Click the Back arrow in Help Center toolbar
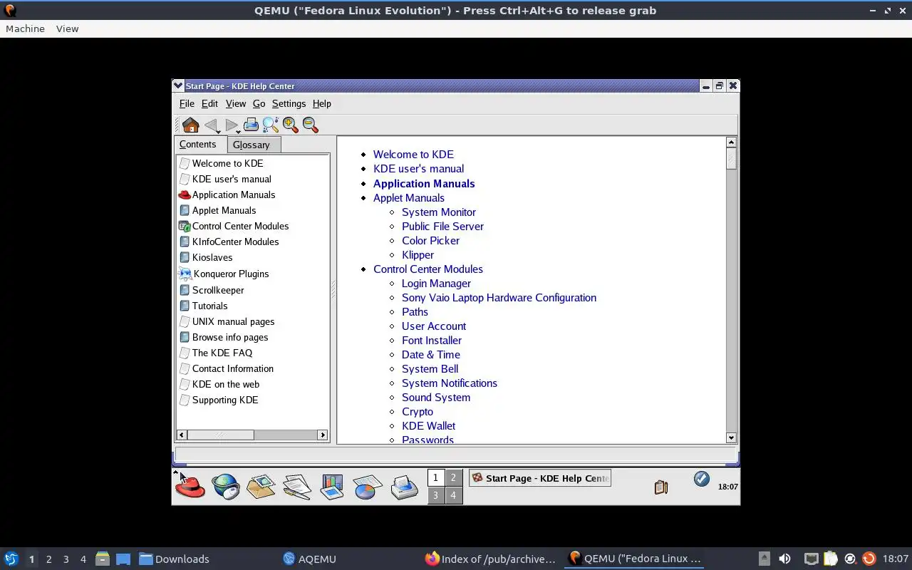The image size is (912, 570). pos(211,125)
